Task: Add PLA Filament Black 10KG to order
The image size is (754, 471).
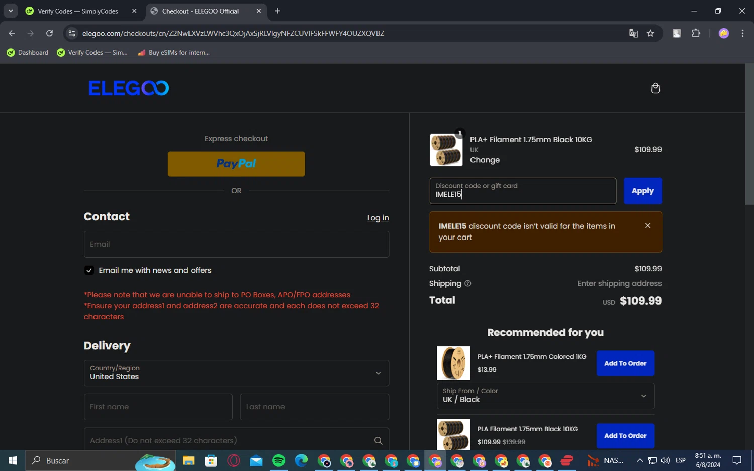Action: [625, 436]
